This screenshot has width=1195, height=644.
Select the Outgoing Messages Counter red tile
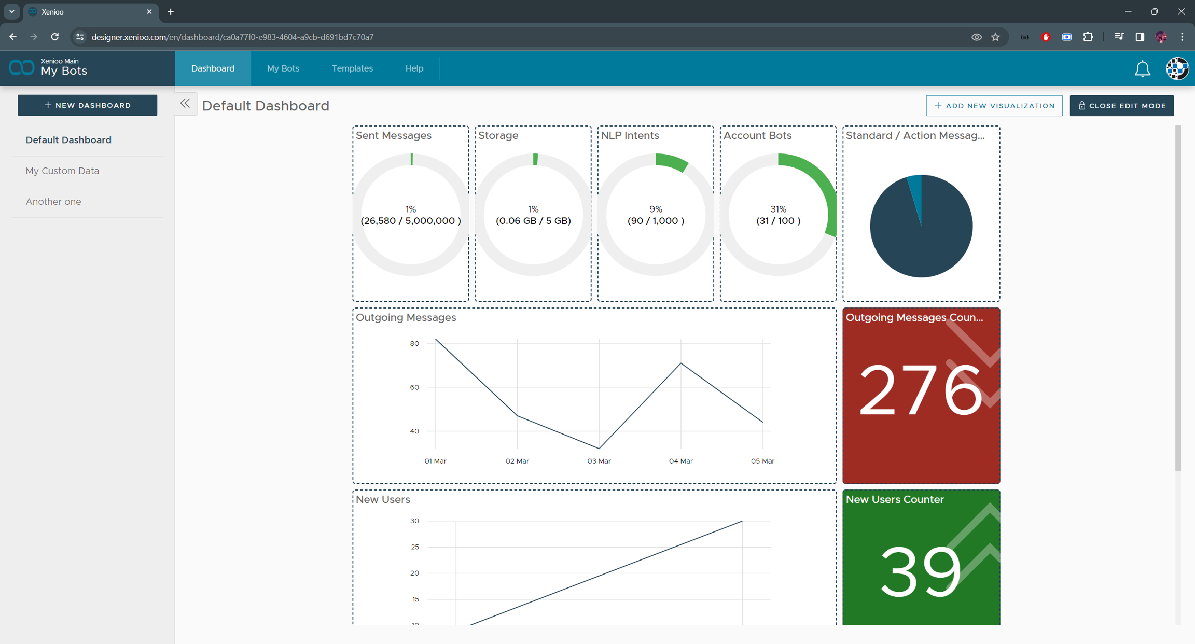921,396
